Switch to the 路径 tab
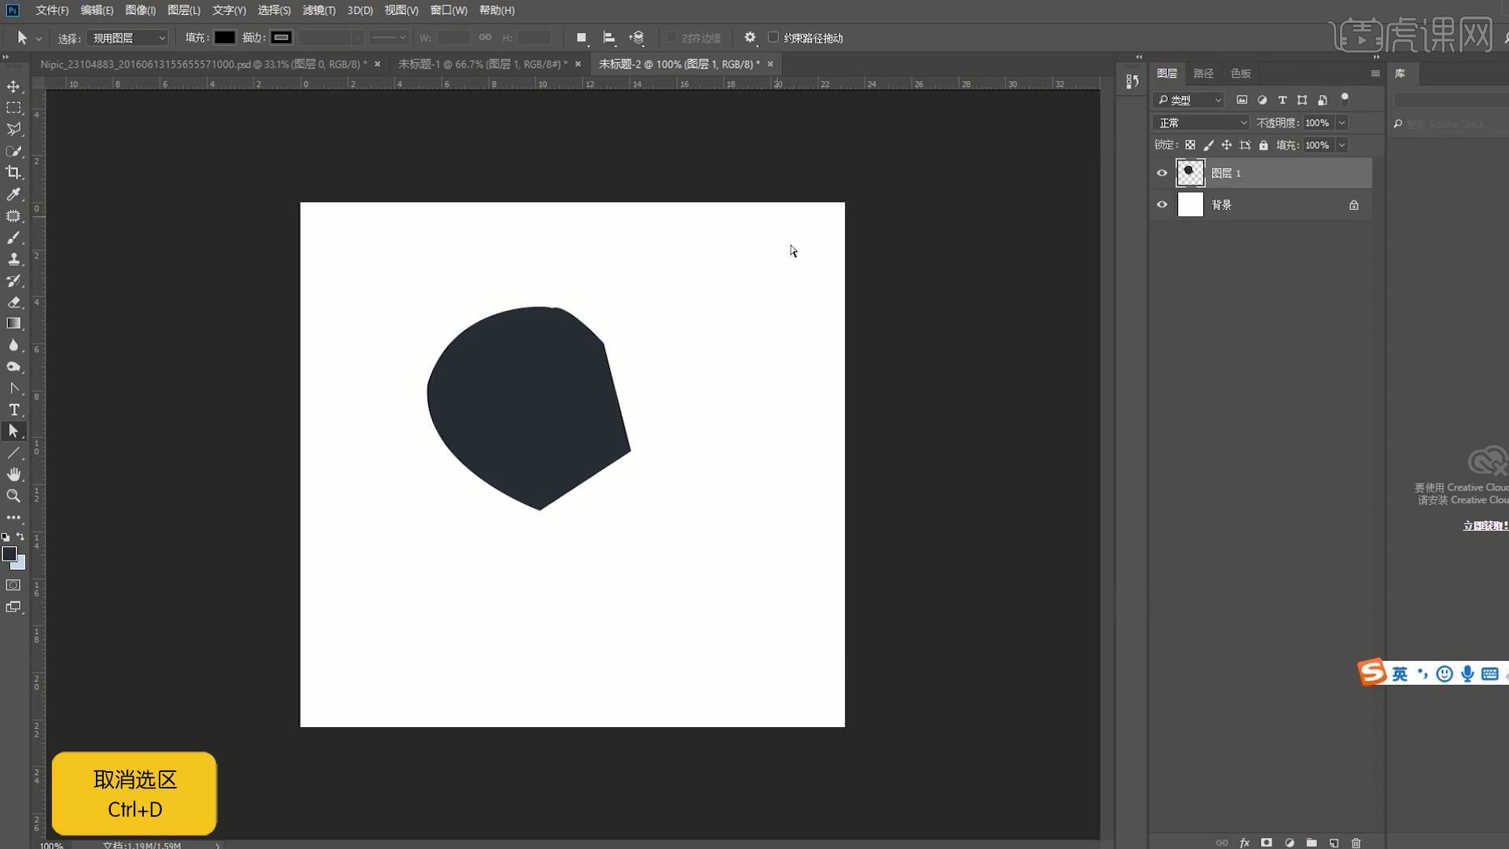Viewport: 1509px width, 849px height. click(1203, 73)
